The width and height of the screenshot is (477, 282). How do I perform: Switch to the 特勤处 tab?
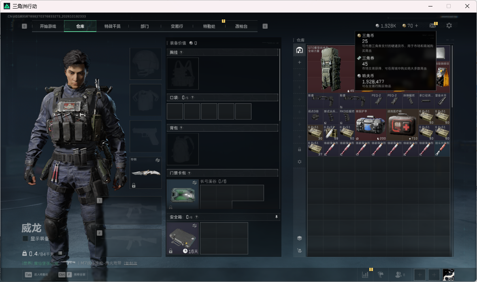pyautogui.click(x=209, y=26)
